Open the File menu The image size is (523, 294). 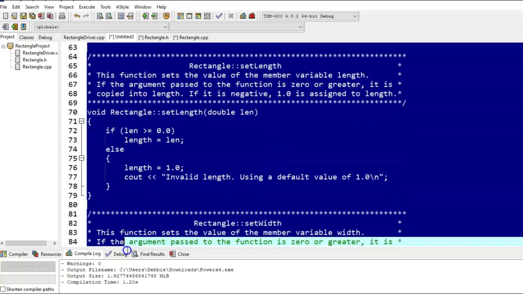[3, 7]
